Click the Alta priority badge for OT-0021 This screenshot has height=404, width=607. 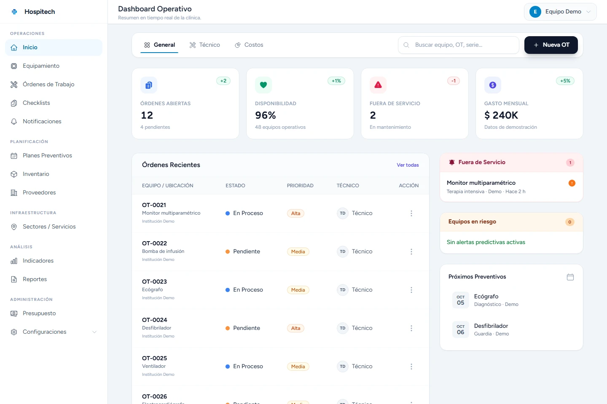[296, 213]
